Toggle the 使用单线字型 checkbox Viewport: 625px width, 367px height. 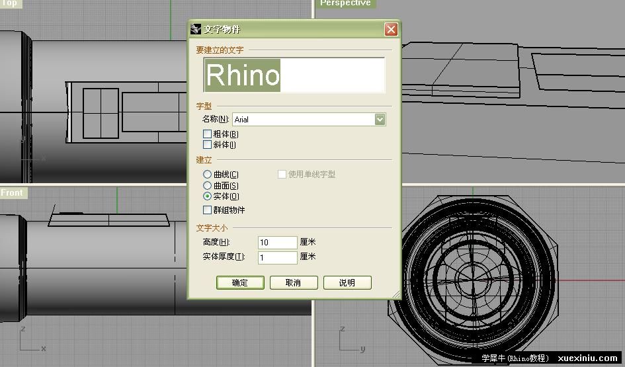pos(282,174)
